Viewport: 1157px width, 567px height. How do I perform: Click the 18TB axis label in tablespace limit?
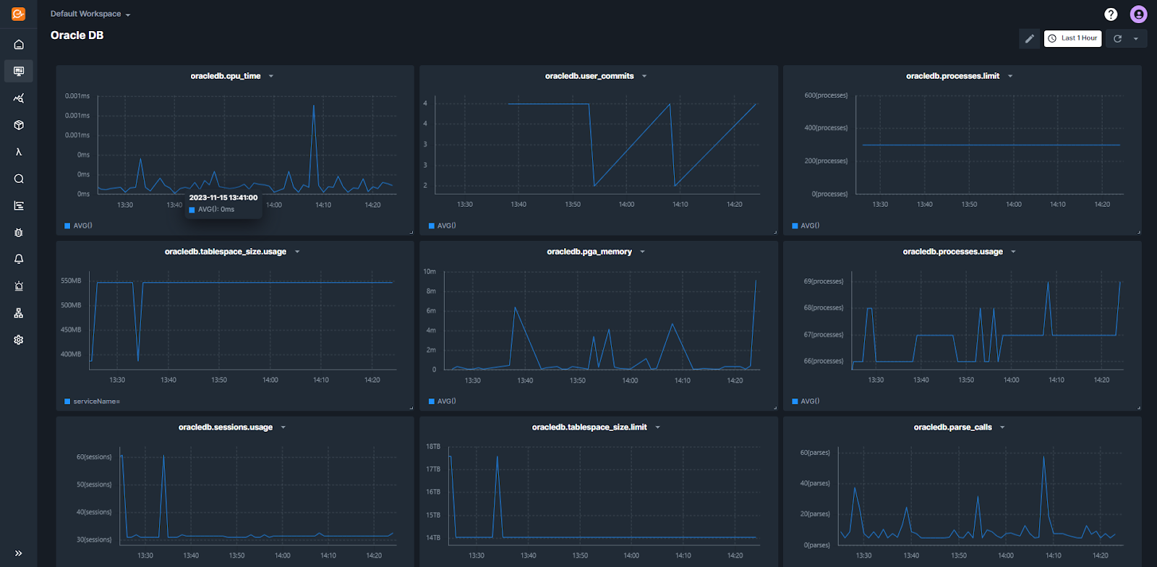(x=433, y=447)
